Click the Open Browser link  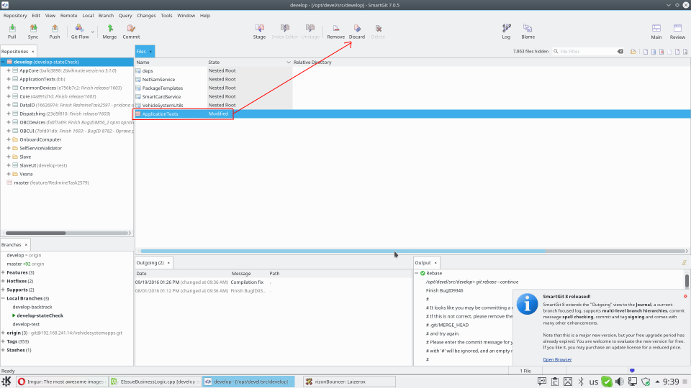557,359
